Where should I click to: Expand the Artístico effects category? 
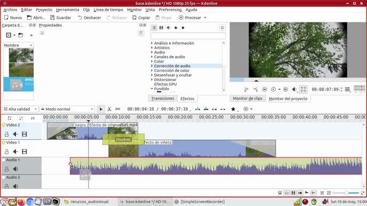[152, 47]
